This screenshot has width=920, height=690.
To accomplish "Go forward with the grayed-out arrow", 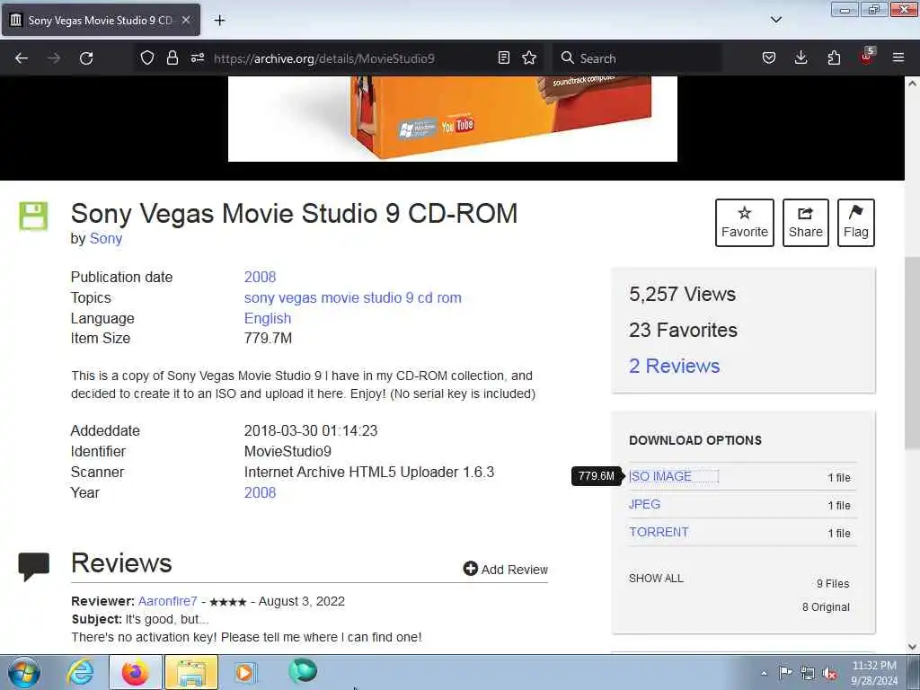I will 54,58.
